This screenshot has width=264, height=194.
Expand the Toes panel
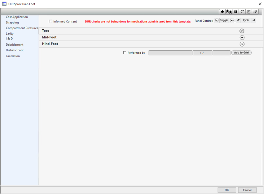tap(242, 31)
